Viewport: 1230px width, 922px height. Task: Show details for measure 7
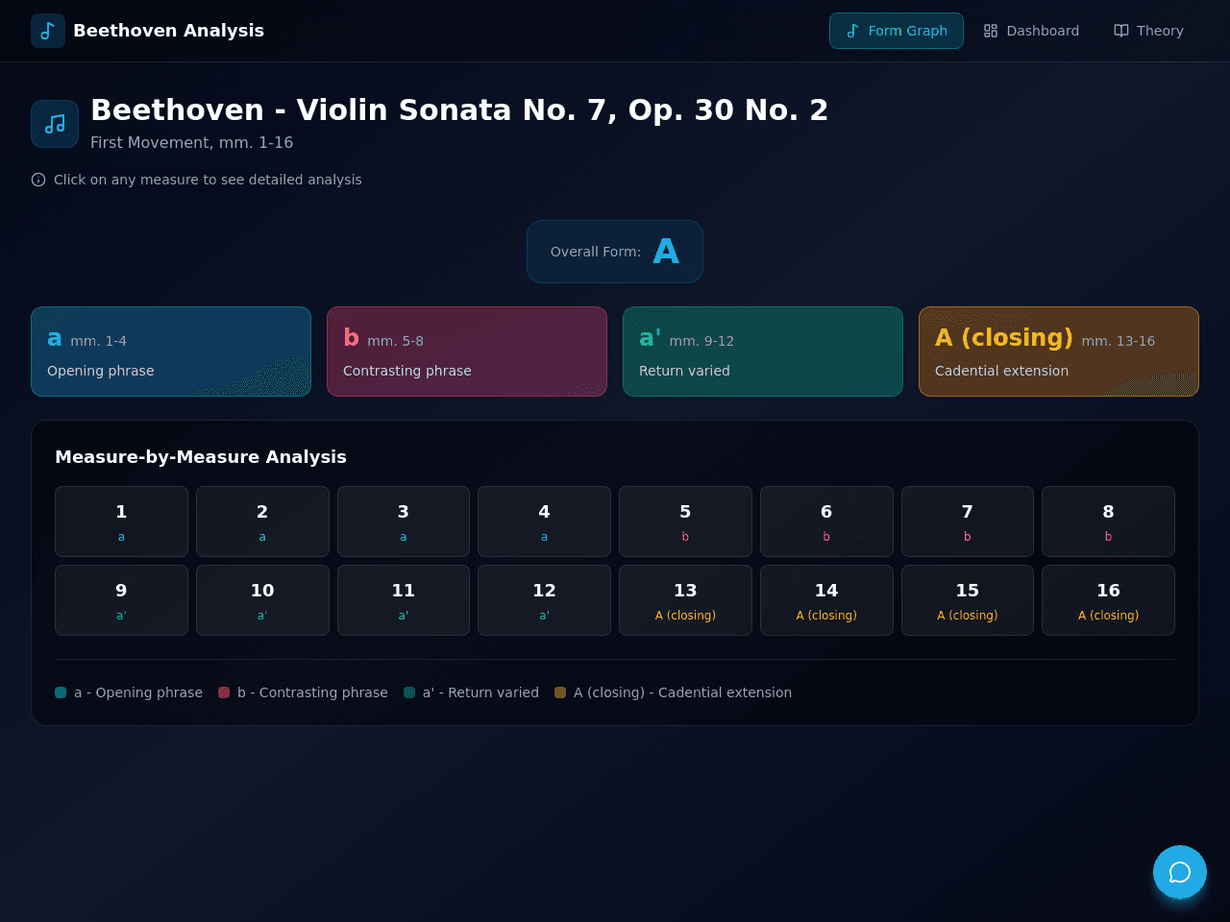(968, 522)
